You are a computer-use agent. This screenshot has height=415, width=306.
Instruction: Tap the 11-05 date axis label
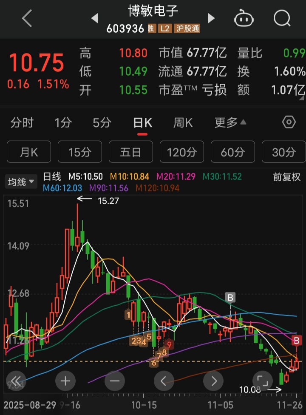221,405
